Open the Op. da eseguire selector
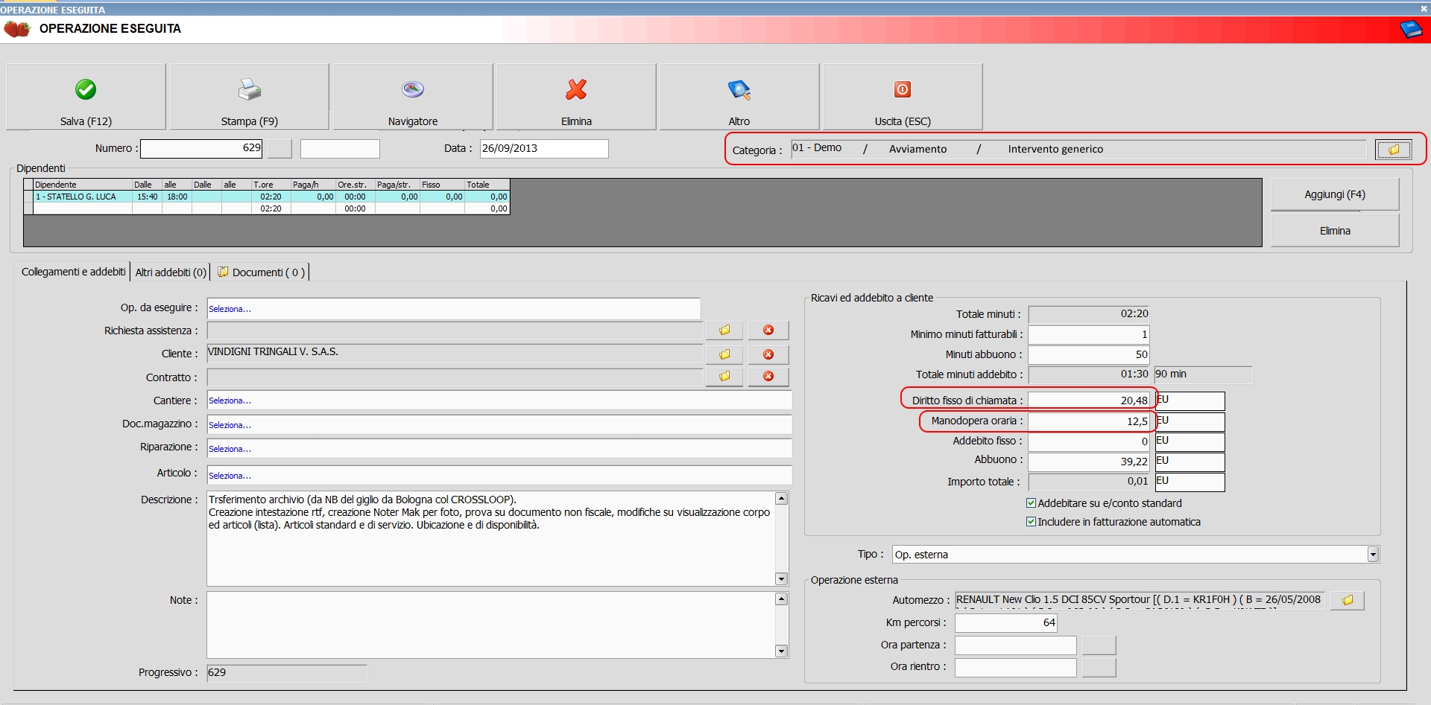The width and height of the screenshot is (1431, 705). click(453, 309)
